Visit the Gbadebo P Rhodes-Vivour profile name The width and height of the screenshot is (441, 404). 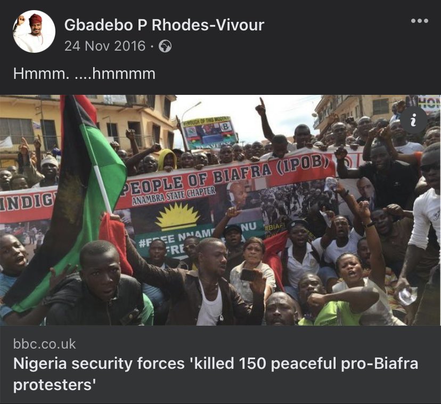[x=164, y=25]
